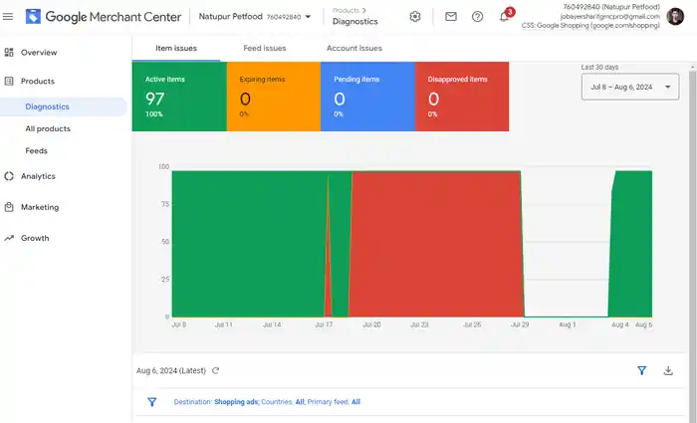The width and height of the screenshot is (697, 423).
Task: Click the orange Expiring items card
Action: pos(274,97)
